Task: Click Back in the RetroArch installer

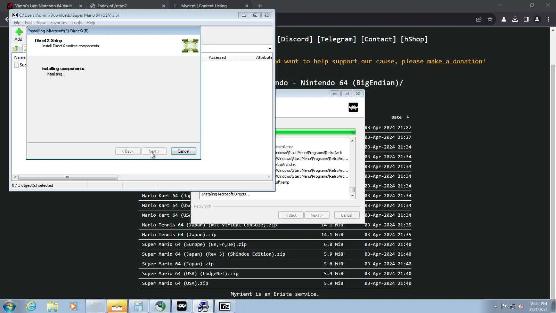Action: 291,215
